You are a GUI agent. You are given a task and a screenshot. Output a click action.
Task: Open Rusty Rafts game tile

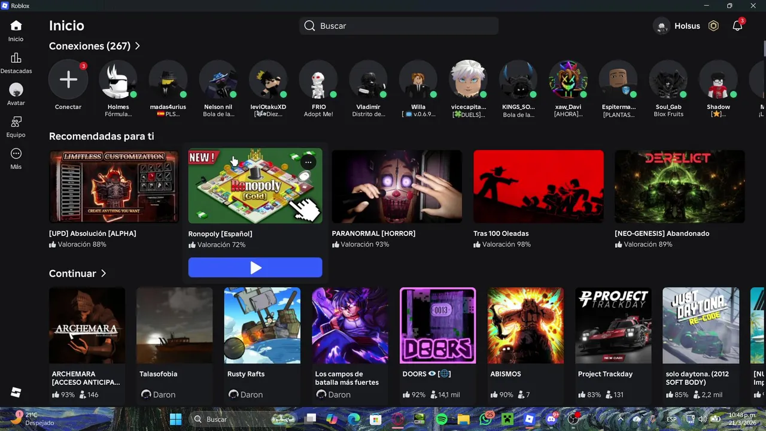pos(262,325)
